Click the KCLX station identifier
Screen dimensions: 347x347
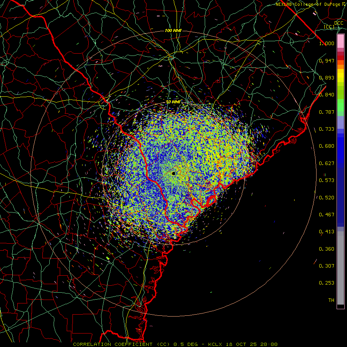coord(216,344)
